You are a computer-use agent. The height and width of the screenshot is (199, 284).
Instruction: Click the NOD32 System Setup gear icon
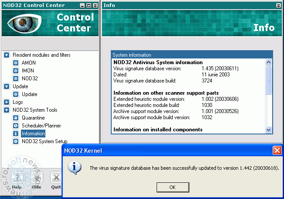pos(16,141)
